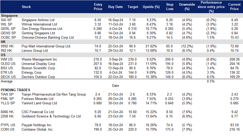243x136 pixels.
Task: Click the 30-Oct-24 buy date
Action: (x=115, y=103)
